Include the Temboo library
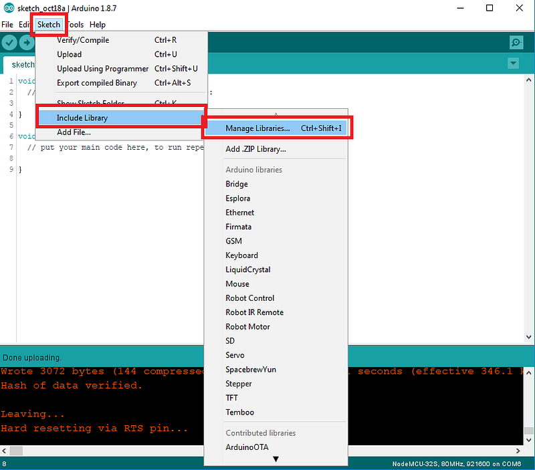 pyautogui.click(x=276, y=413)
